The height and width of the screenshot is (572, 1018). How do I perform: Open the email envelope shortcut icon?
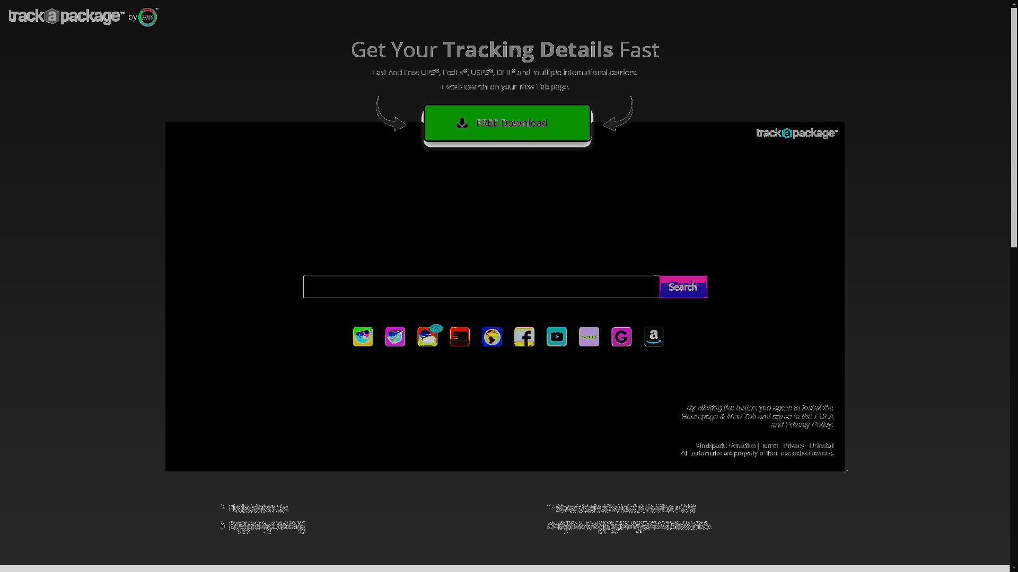coord(460,337)
